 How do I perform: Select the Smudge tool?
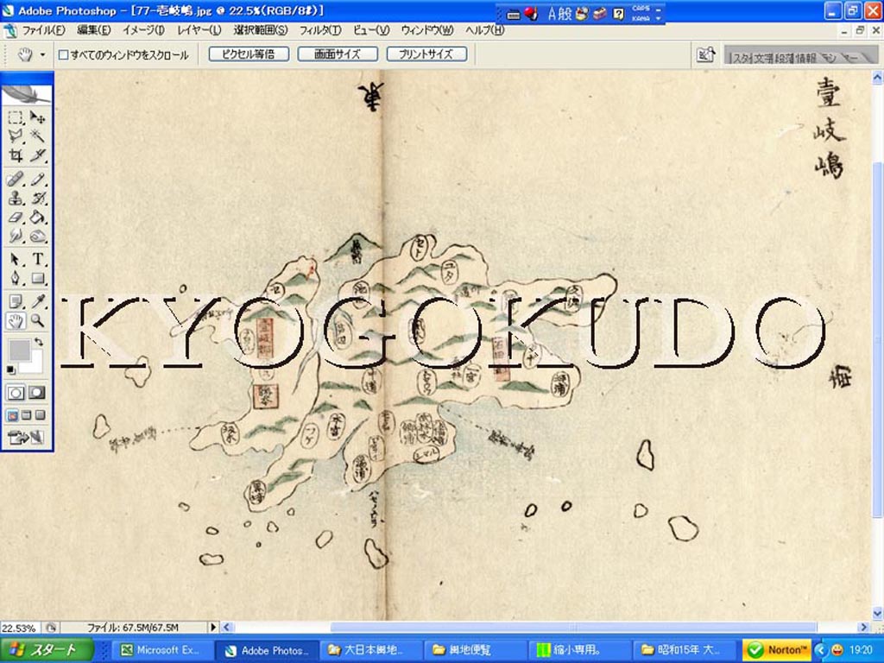click(16, 236)
